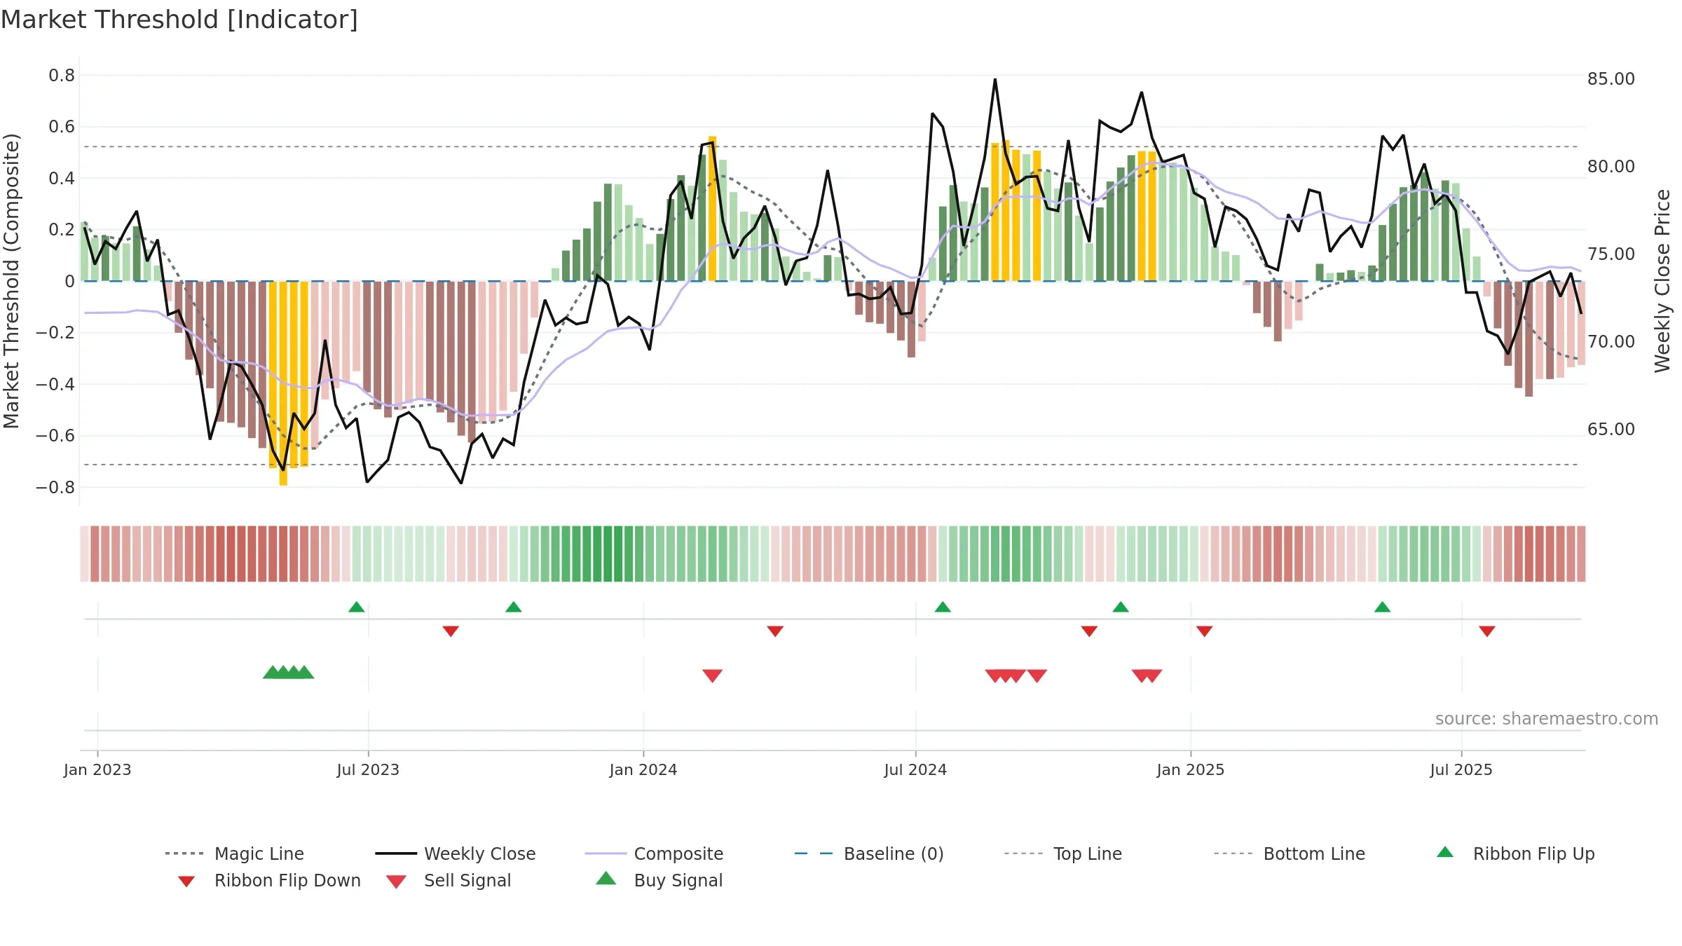Click the 75.00 price axis label
The width and height of the screenshot is (1682, 946).
[1611, 254]
